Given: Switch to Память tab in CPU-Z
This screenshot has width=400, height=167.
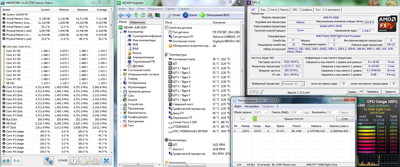Looking at the screenshot, I should pyautogui.click(x=284, y=10).
